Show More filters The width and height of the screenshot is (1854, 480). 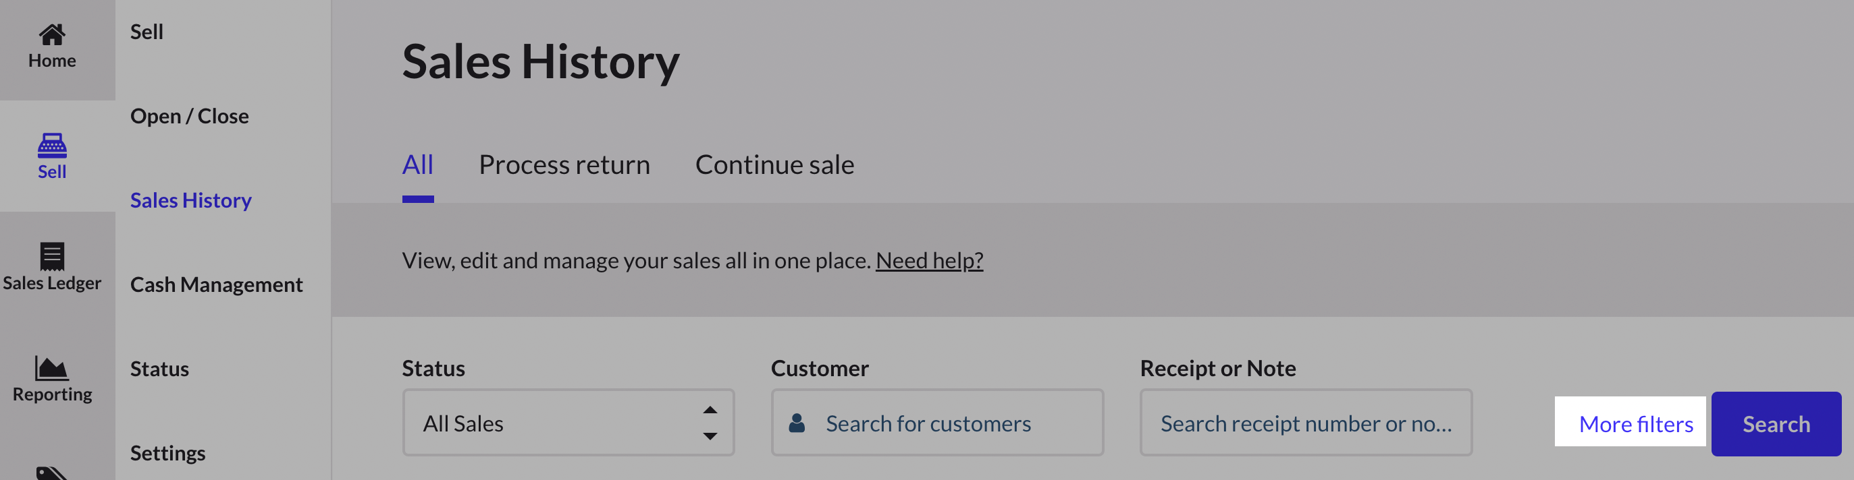point(1635,424)
